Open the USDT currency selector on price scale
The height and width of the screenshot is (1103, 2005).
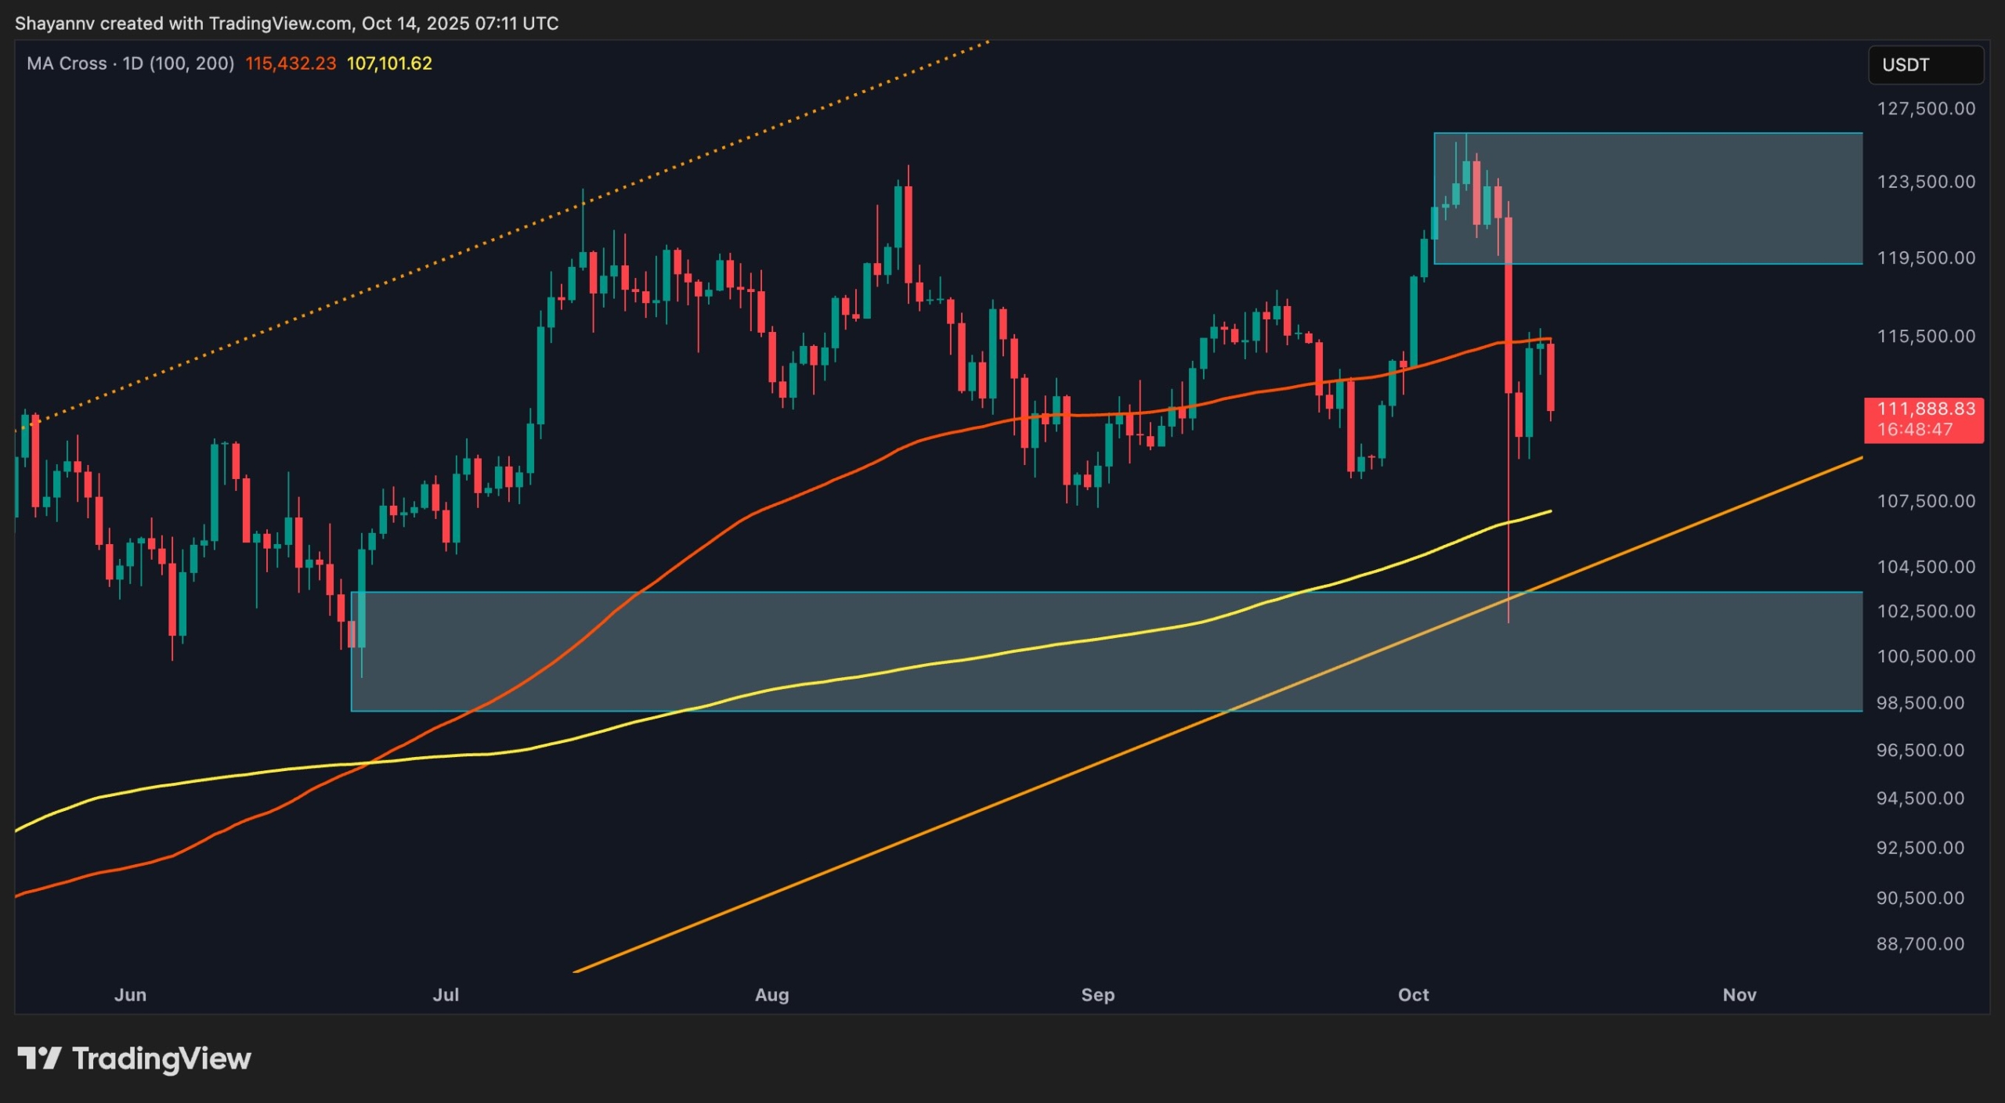click(x=1926, y=65)
